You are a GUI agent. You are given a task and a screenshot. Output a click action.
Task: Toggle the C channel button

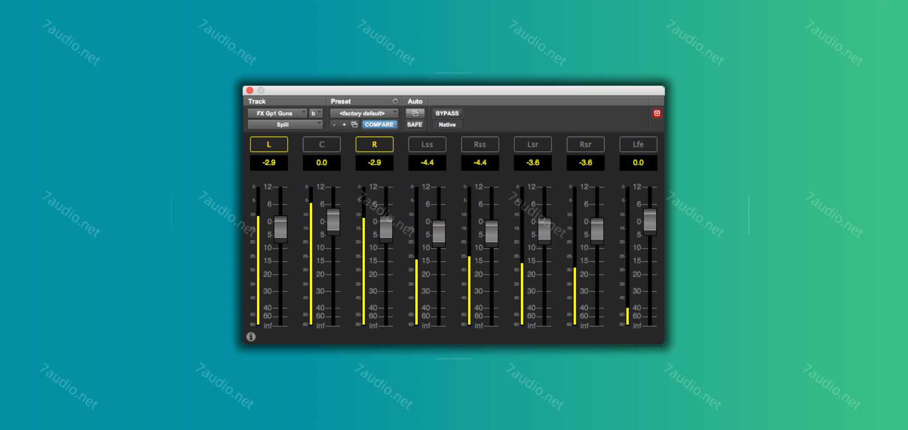tap(322, 144)
